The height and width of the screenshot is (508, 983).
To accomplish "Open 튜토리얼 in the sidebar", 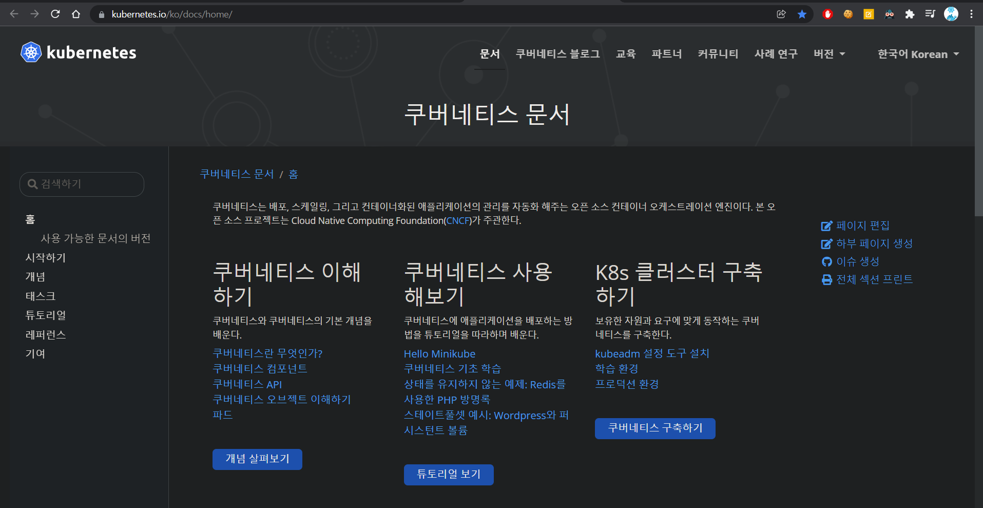I will tap(46, 315).
